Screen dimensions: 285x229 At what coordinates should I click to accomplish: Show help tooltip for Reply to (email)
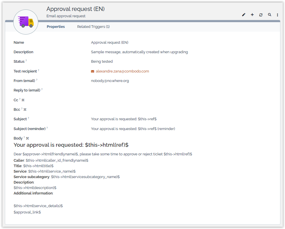point(42,89)
